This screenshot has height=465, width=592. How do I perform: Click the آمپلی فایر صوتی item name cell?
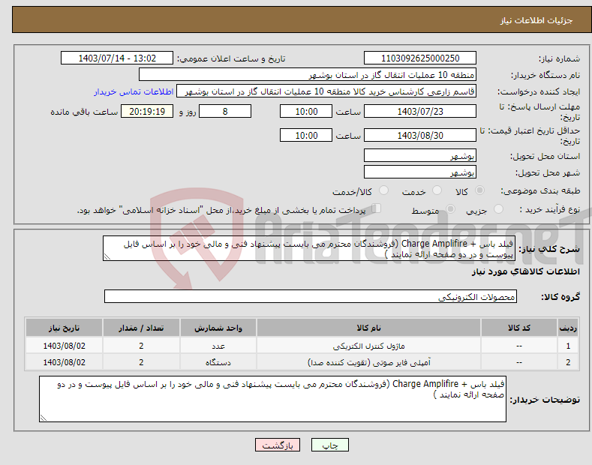[x=368, y=362]
